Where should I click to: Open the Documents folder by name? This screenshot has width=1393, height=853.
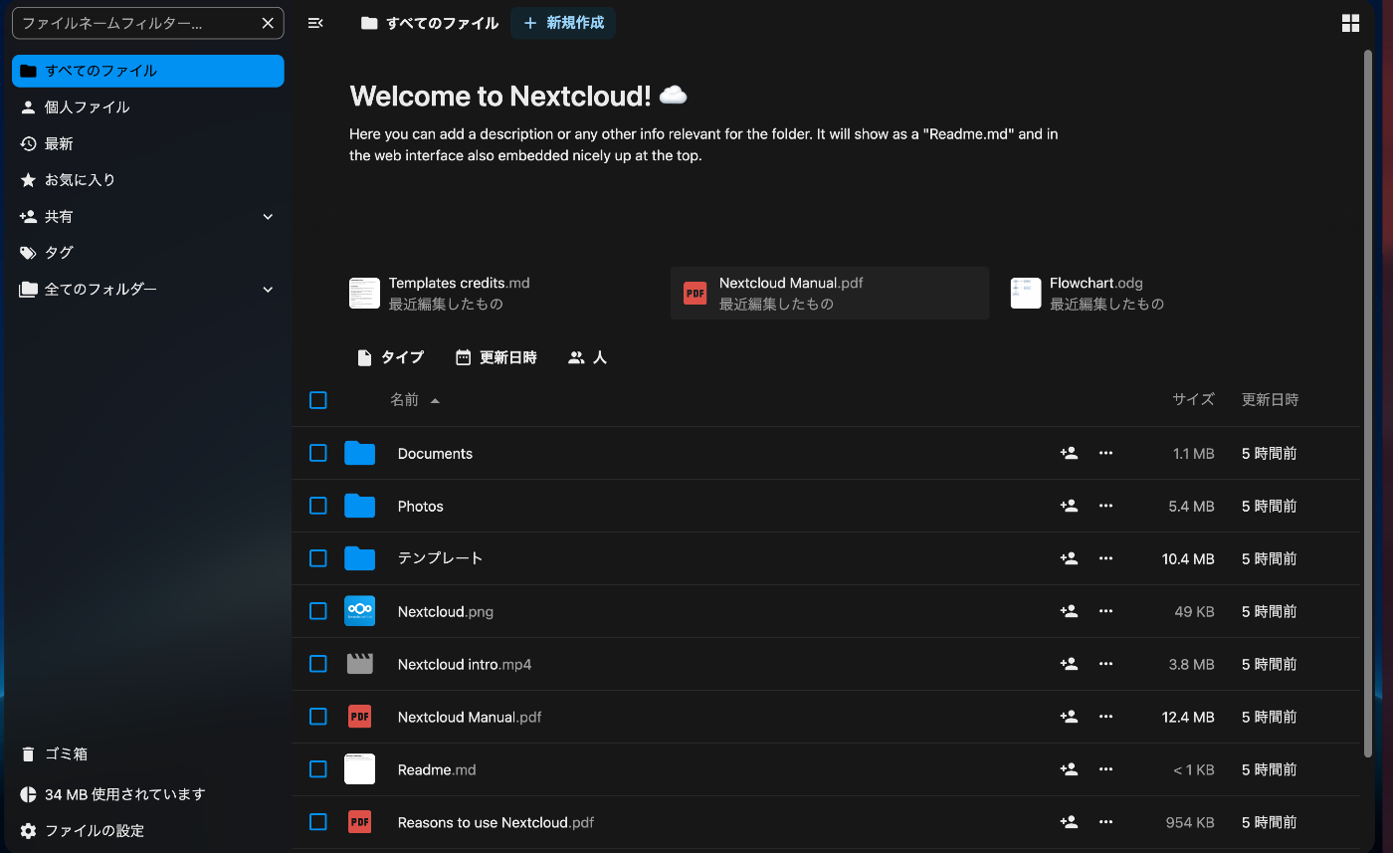[435, 453]
